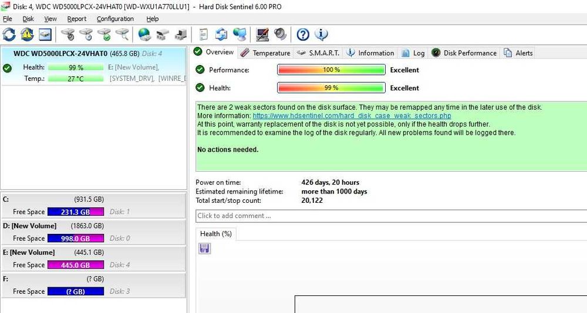Click the globe with disk toolbar icon
The height and width of the screenshot is (313, 587).
click(144, 35)
